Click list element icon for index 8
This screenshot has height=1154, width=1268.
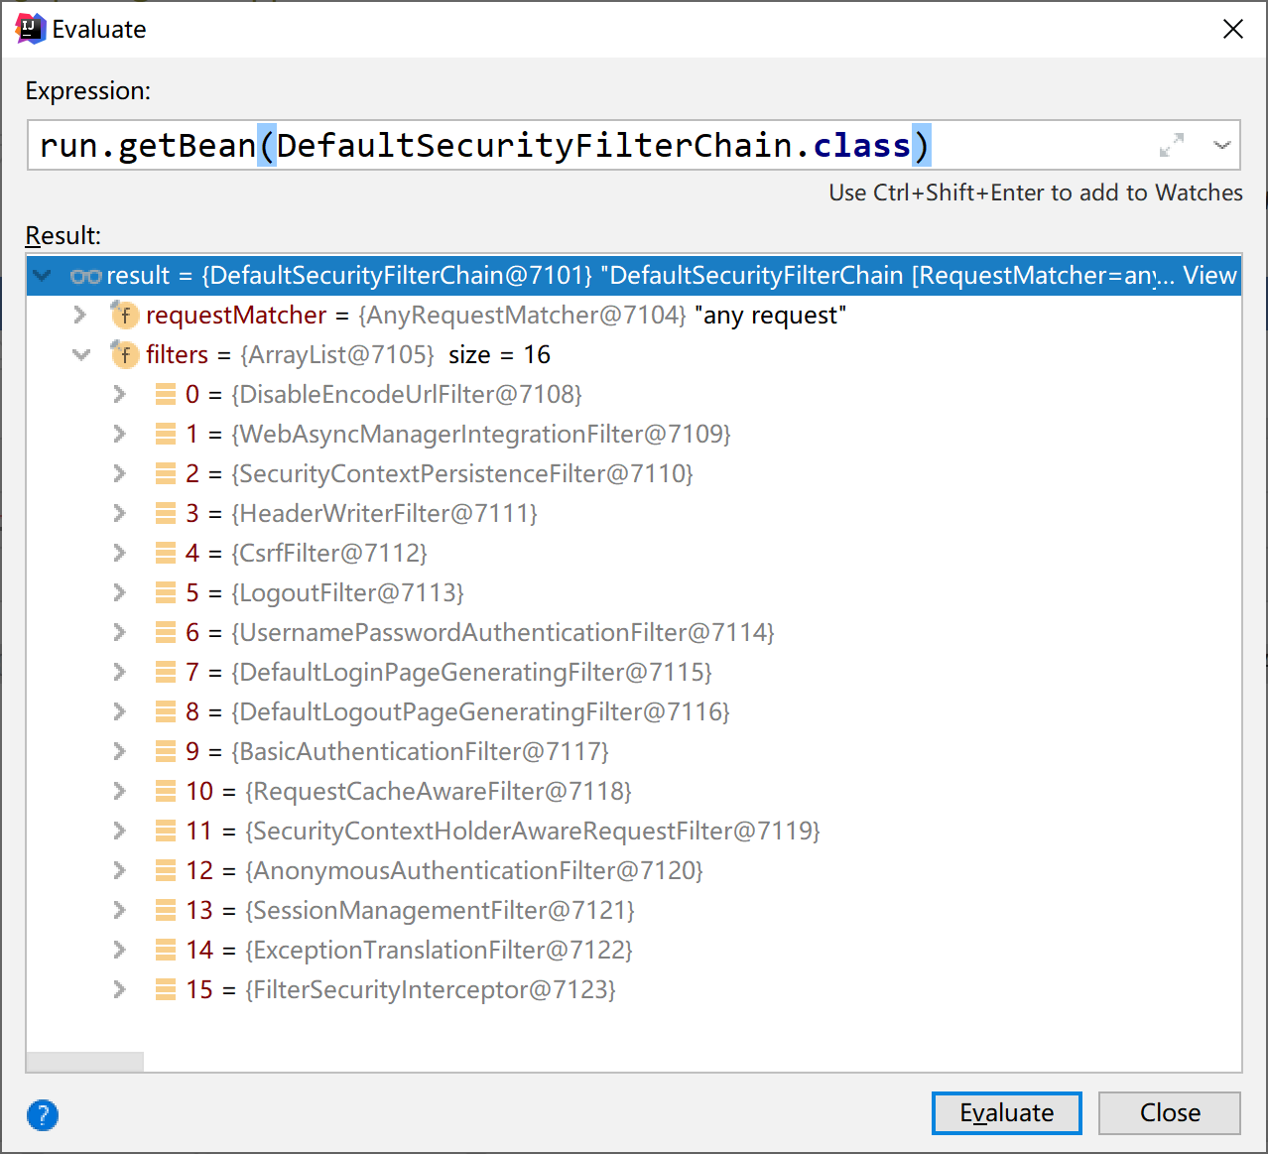pos(166,711)
